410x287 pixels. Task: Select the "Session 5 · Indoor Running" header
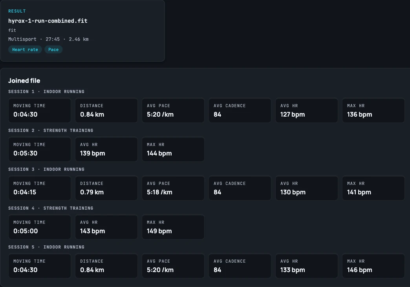click(x=46, y=247)
